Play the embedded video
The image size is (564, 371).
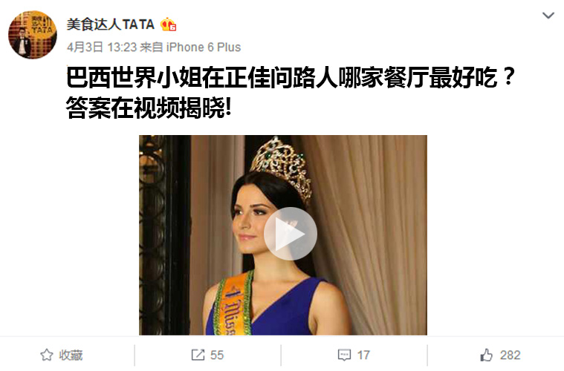[x=291, y=234]
